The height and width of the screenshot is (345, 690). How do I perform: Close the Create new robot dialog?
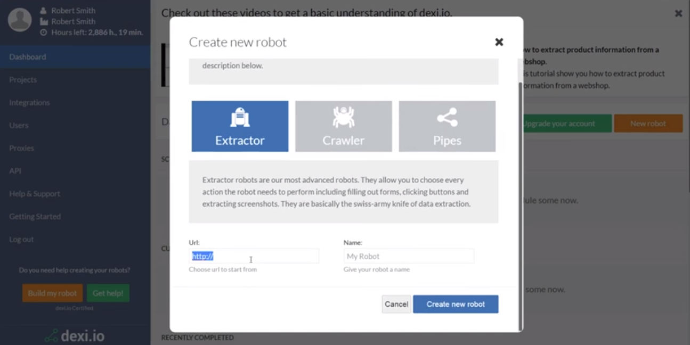coord(499,42)
